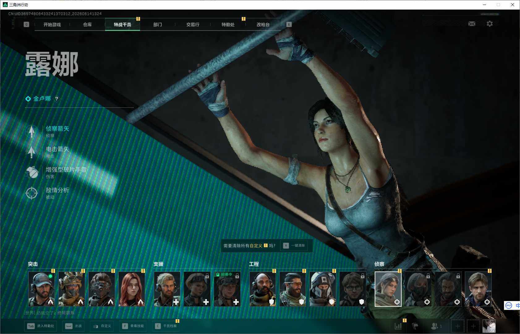The width and height of the screenshot is (520, 334).
Task: Click the player avatar in bottom right
Action: tap(489, 326)
